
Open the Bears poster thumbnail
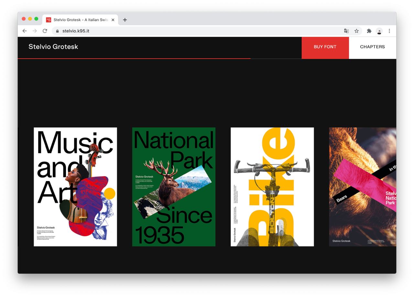pyautogui.click(x=363, y=187)
